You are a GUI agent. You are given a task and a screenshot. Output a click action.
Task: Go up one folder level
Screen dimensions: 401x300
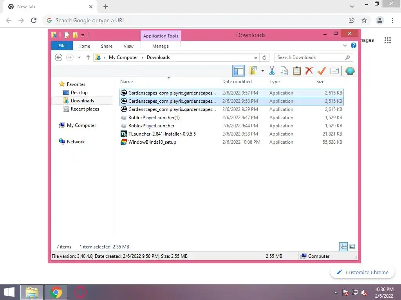tap(88, 57)
